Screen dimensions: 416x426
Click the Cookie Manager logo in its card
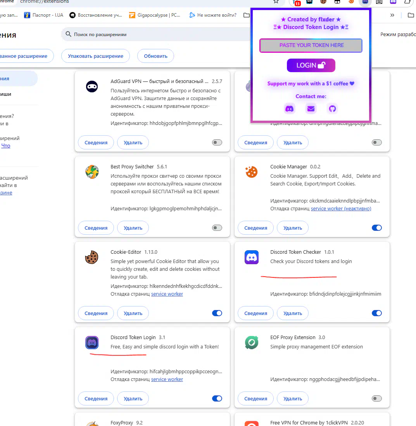click(252, 172)
